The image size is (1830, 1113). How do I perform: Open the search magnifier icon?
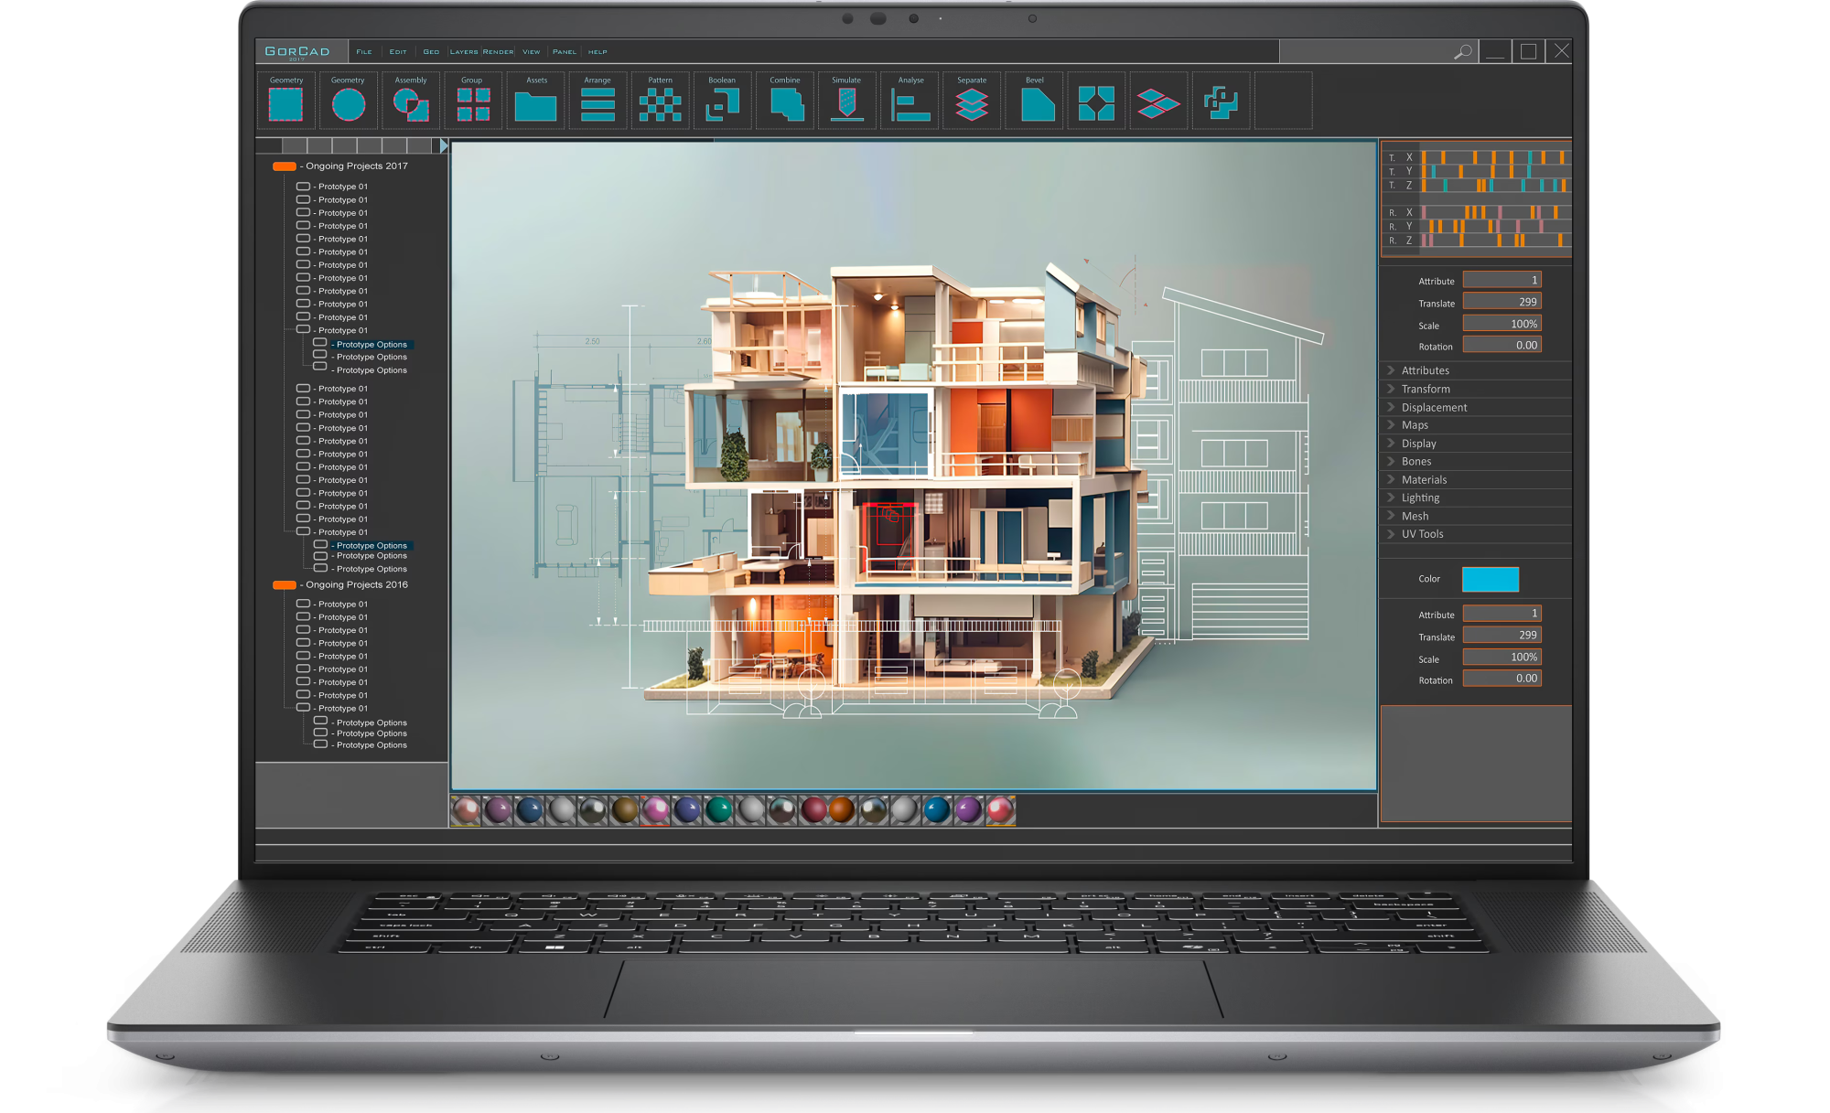(1463, 52)
